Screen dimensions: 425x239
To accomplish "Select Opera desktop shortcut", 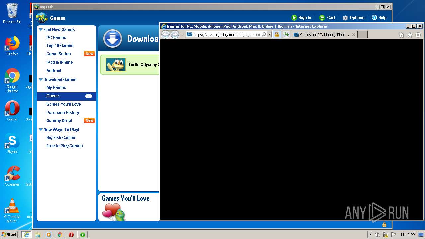I will tap(12, 111).
